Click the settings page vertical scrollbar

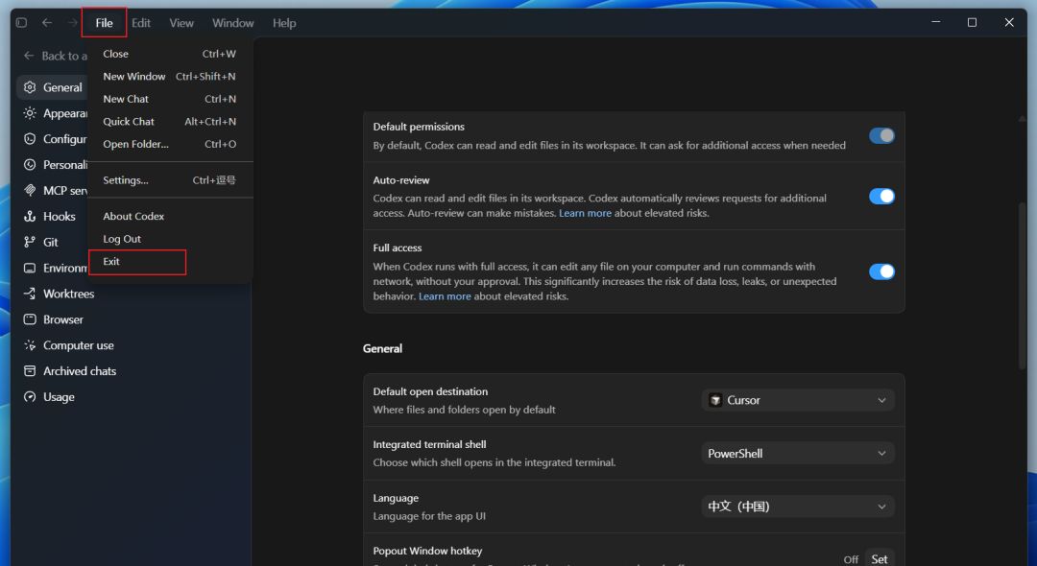coord(1023,285)
